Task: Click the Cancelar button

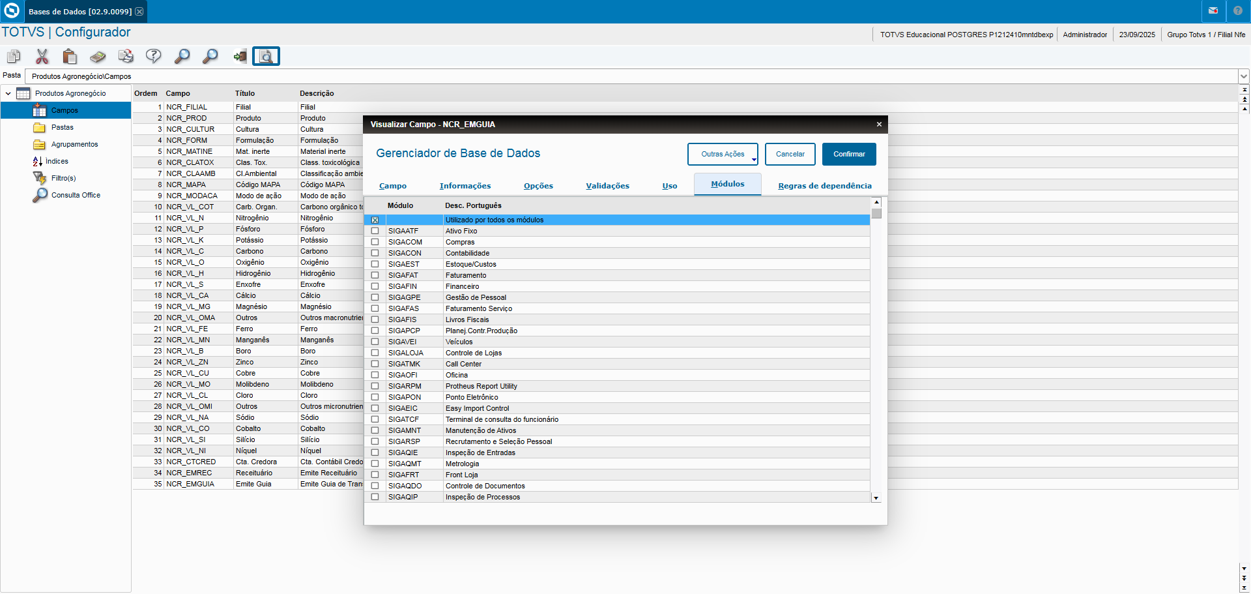Action: point(790,154)
